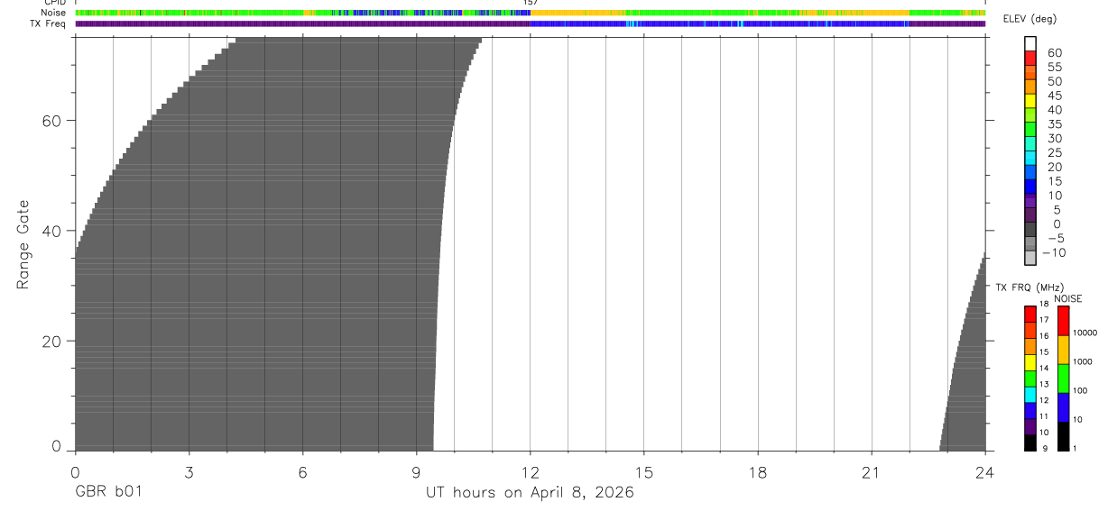Screen dimensions: 1108x511
Task: Click the red 55–60 degree ELEV color segment
Action: 1030,58
